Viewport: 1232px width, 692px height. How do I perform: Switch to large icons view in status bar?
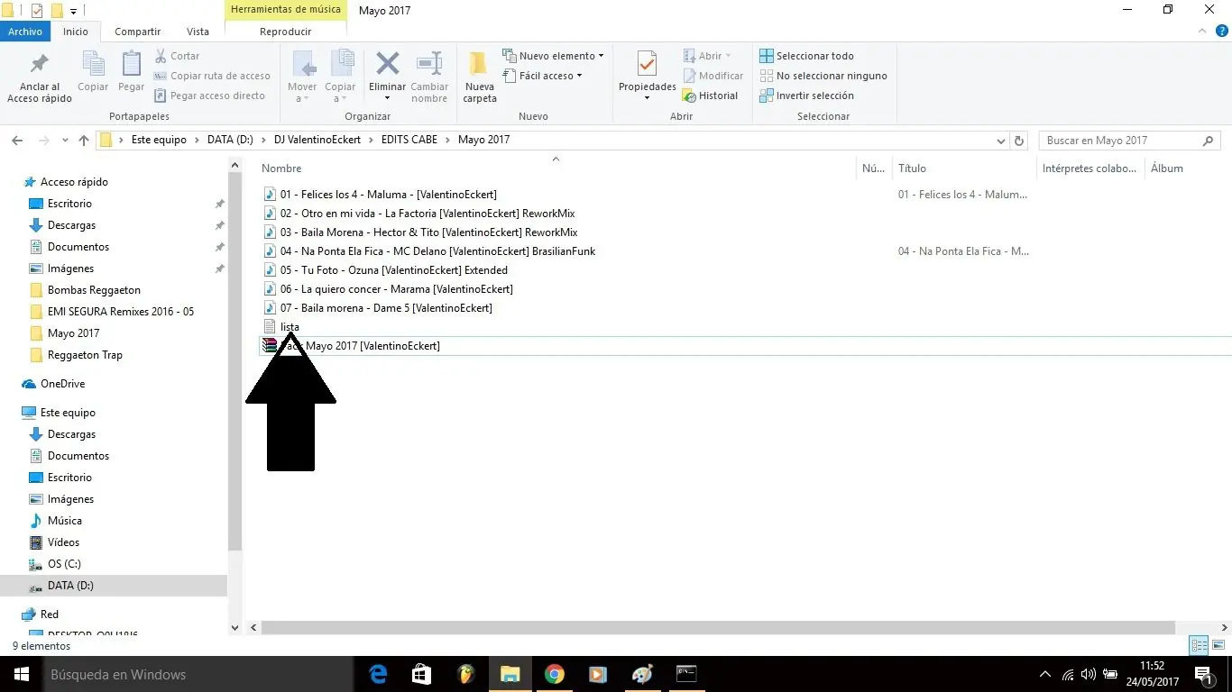(x=1218, y=645)
